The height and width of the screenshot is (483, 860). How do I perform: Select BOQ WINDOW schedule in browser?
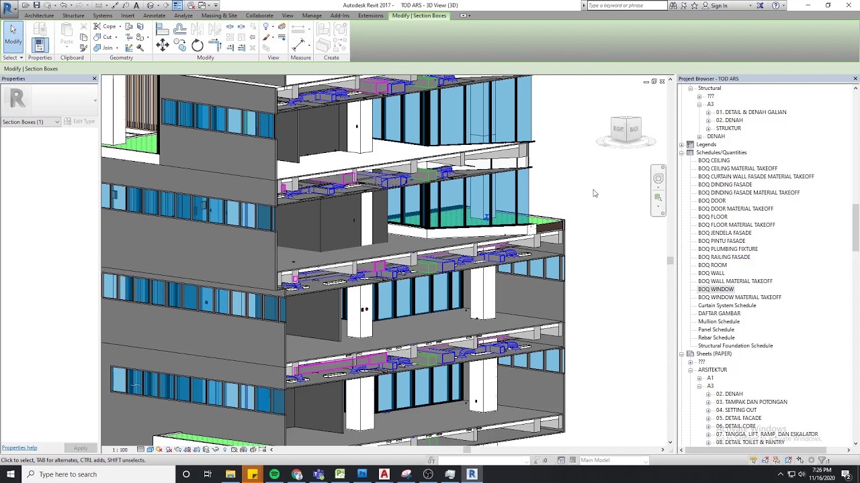[716, 289]
